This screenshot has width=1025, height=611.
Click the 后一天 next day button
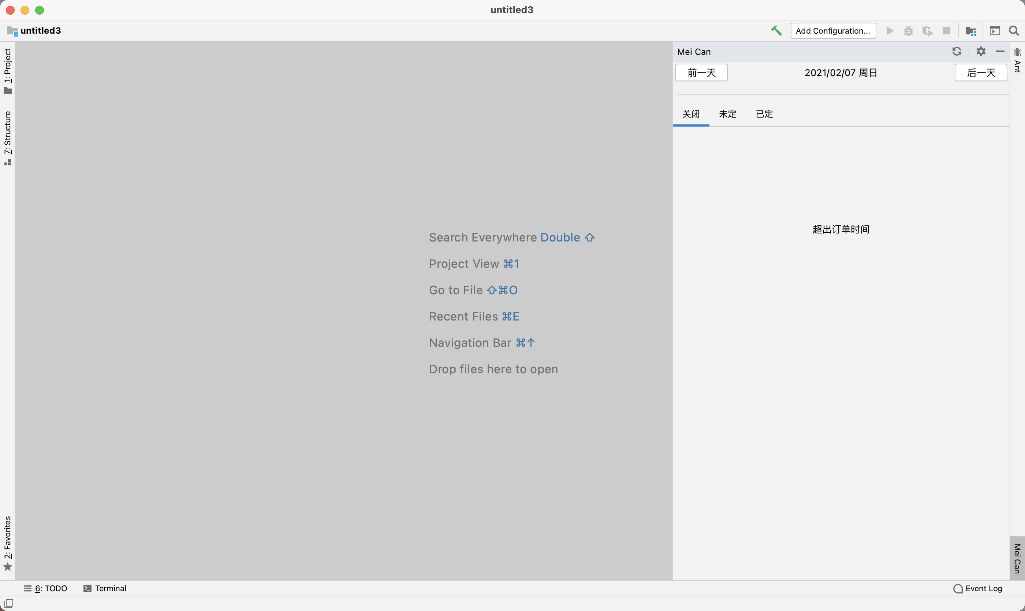(981, 73)
